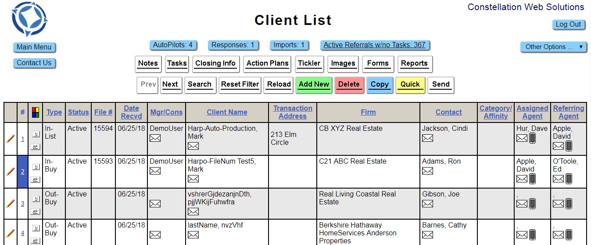This screenshot has height=245, width=591.
Task: Click the phone icon under assigned agent Apple, David
Action: [532, 179]
